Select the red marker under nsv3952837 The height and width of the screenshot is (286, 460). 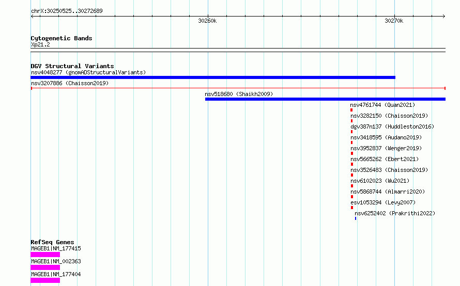[352, 153]
